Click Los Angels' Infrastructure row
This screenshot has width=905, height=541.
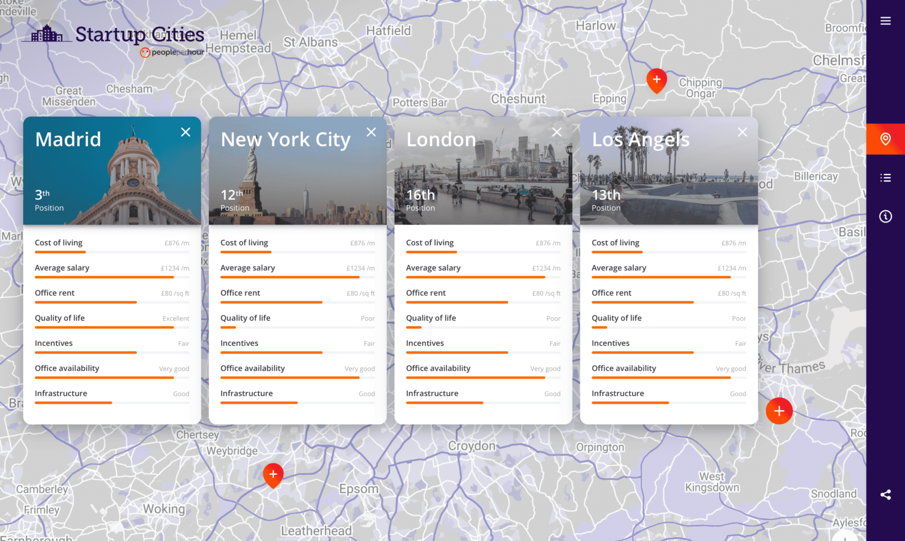[x=668, y=394]
